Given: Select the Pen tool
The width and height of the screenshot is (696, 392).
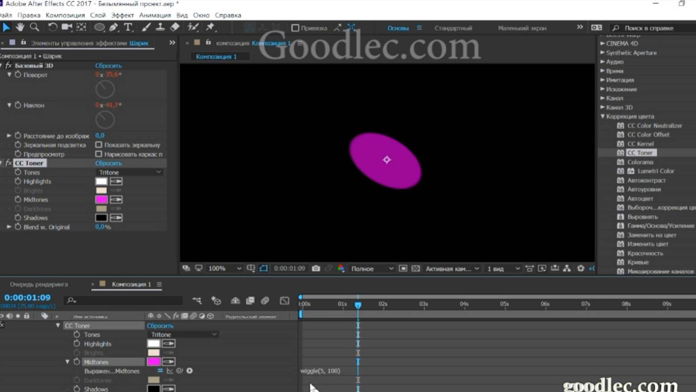Looking at the screenshot, I should pos(114,27).
